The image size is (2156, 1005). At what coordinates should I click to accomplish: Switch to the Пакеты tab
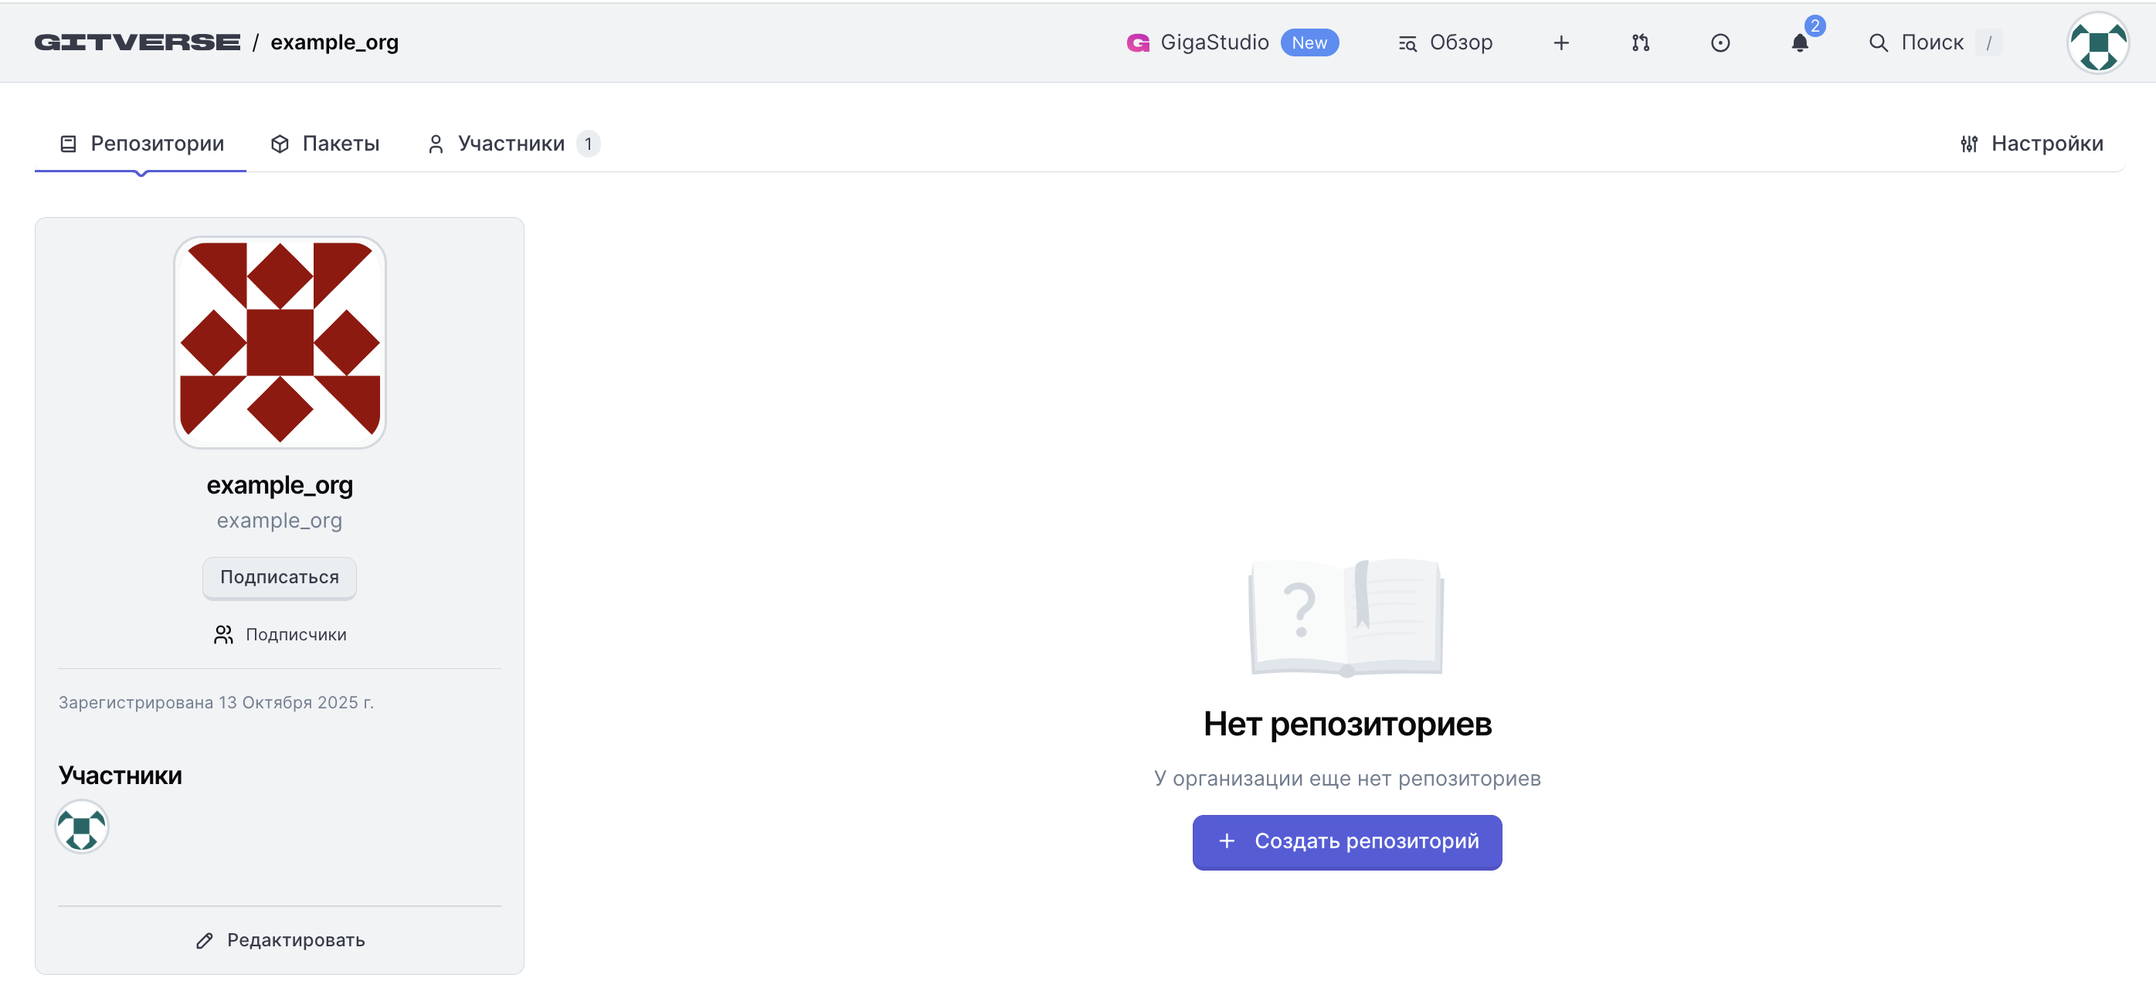[x=325, y=144]
